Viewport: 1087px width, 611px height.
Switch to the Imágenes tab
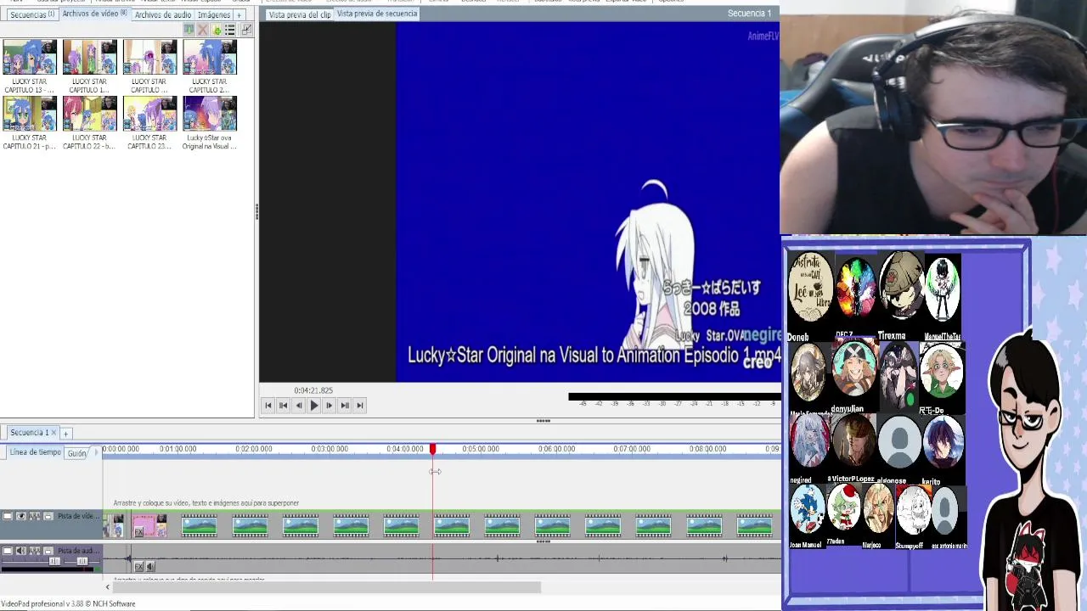(213, 14)
